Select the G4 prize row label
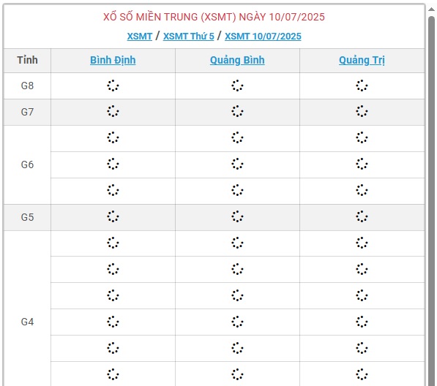This screenshot has height=386, width=437. [x=27, y=322]
